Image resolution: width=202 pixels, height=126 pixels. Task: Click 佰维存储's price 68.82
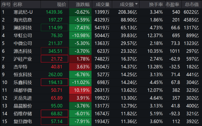click(x=55, y=114)
